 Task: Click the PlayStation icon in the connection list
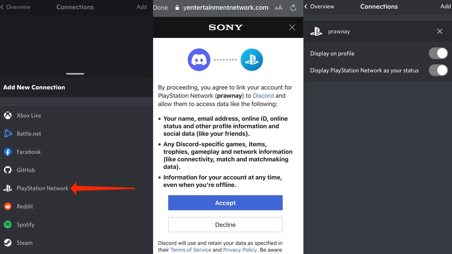(8, 188)
